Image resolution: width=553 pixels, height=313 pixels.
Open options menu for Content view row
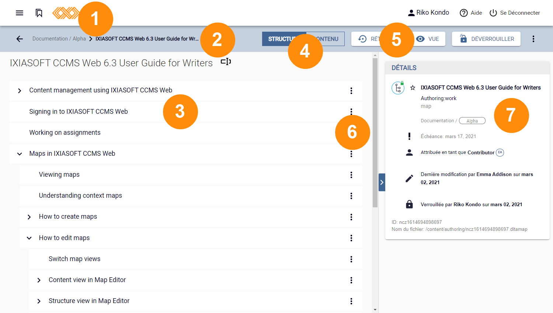coord(351,280)
